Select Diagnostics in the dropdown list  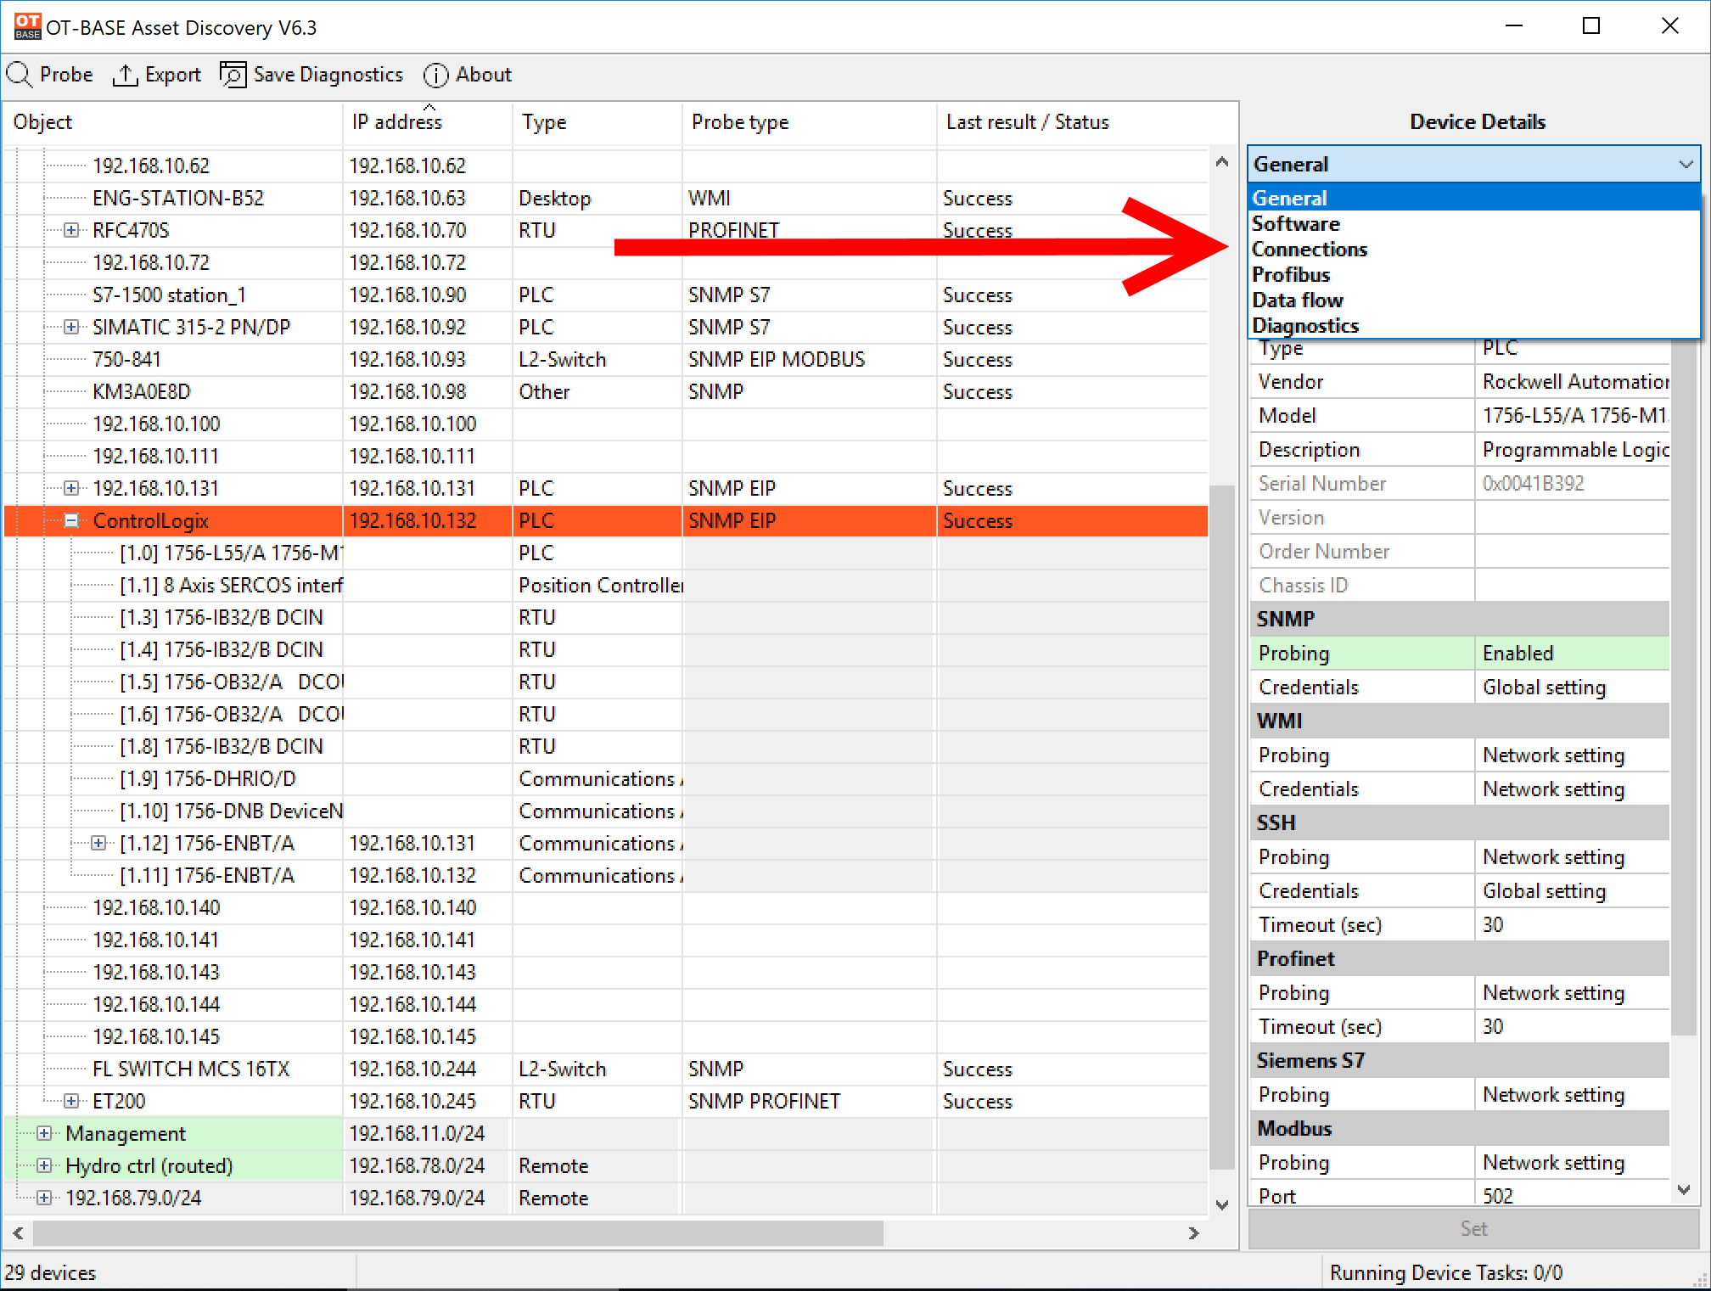click(x=1473, y=325)
